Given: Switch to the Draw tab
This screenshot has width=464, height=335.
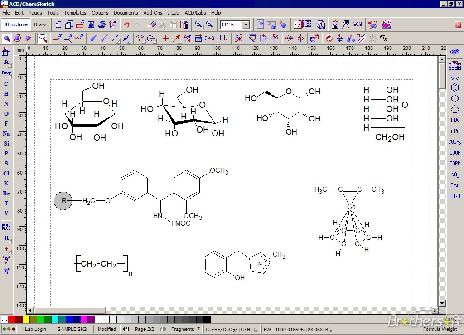Looking at the screenshot, I should [40, 24].
